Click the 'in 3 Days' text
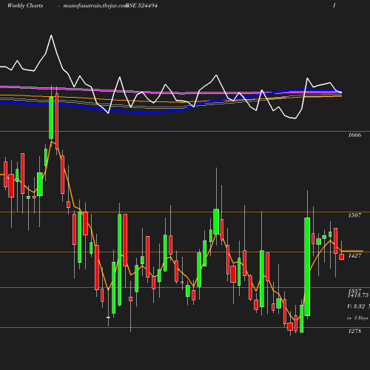Viewport: 370px width, 370px height. pos(357,317)
